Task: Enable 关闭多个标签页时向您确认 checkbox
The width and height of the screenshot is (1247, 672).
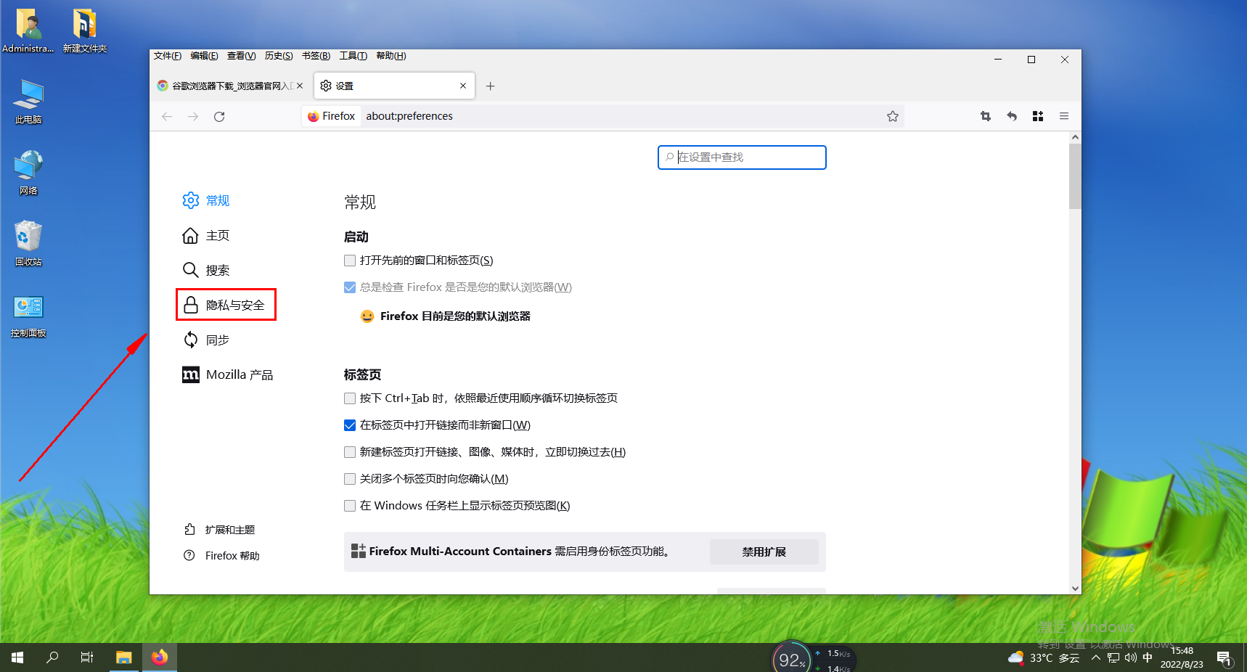Action: [350, 479]
